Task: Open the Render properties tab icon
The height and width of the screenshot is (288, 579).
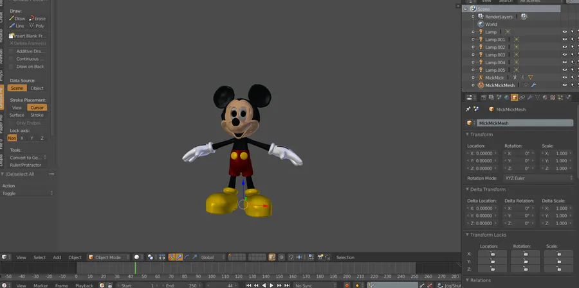Action: (x=484, y=97)
